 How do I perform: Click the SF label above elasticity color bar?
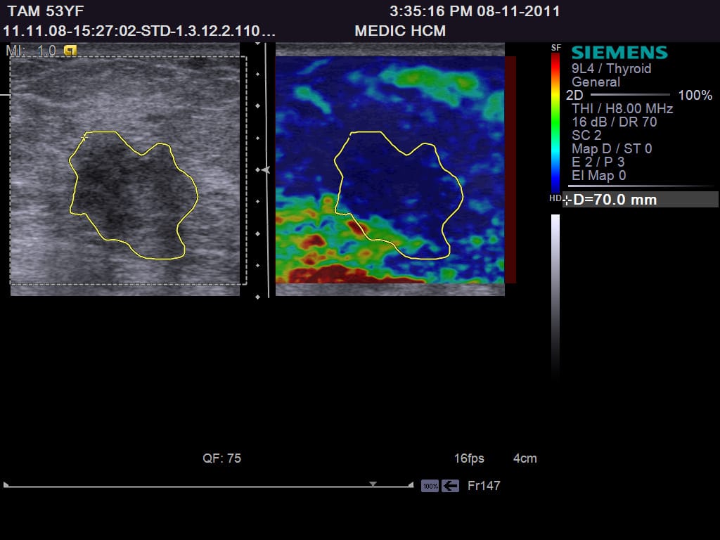pyautogui.click(x=555, y=47)
